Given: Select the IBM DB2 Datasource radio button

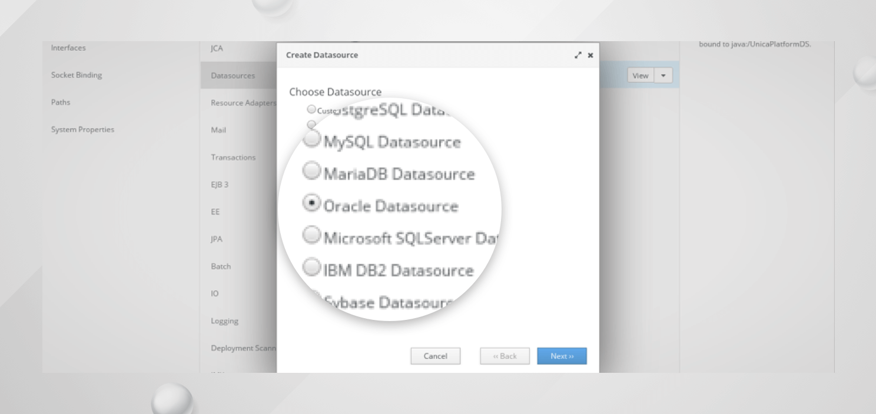Looking at the screenshot, I should (312, 268).
